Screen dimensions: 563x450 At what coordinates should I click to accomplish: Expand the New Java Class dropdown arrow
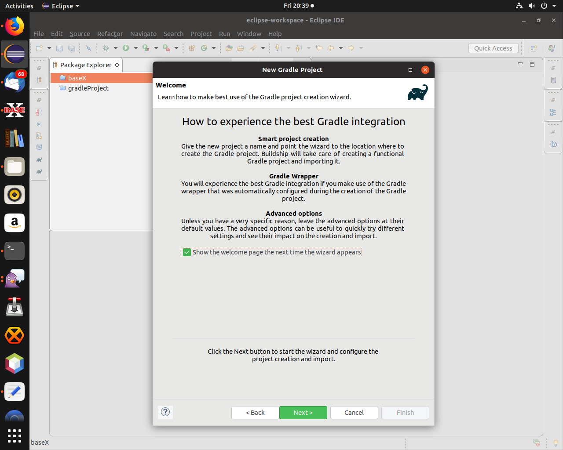(214, 48)
